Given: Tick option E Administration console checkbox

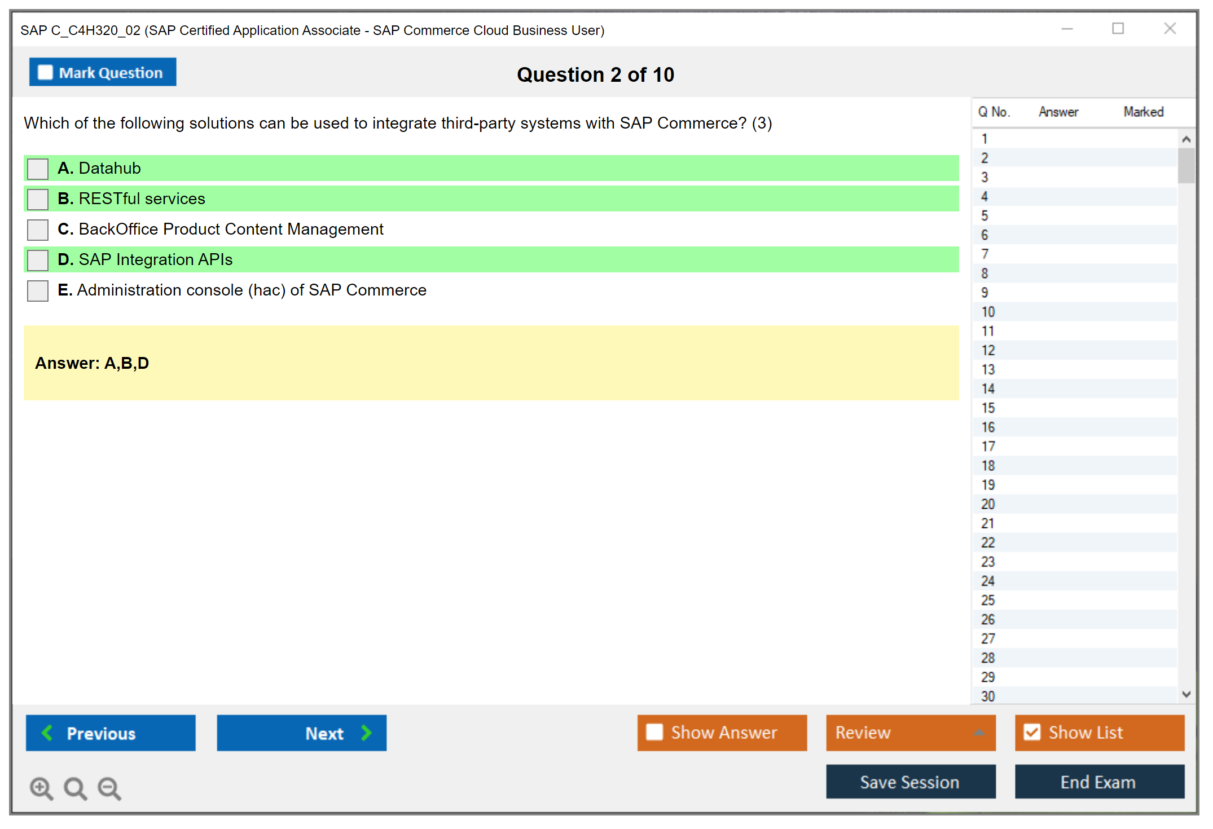Looking at the screenshot, I should click(x=38, y=290).
